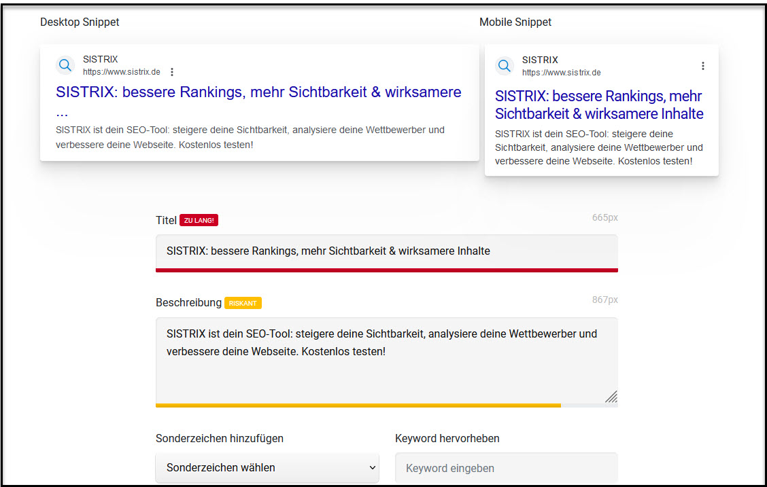
Task: Focus the Keyword eingeben field
Action: (x=507, y=468)
